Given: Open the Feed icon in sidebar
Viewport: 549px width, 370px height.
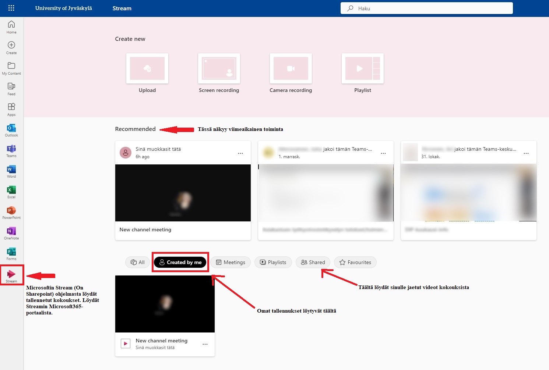Looking at the screenshot, I should 11,89.
